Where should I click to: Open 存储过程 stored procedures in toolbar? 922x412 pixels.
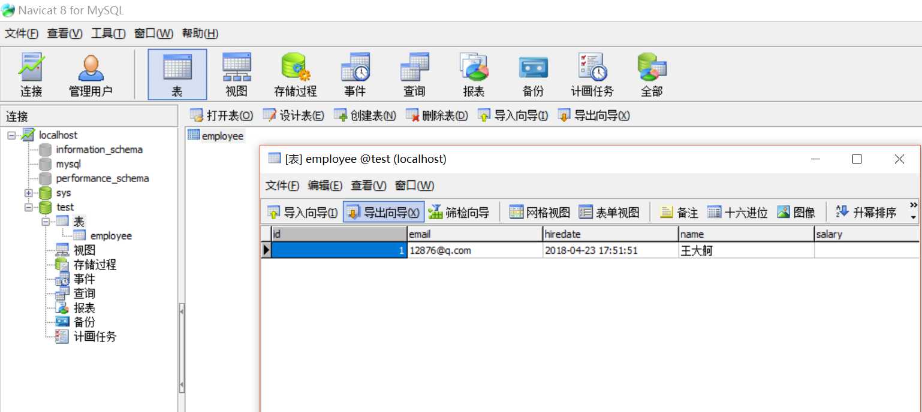(296, 75)
